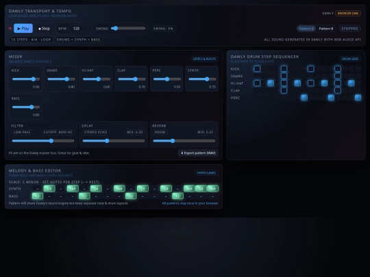Stop the loop with the Stop button
This screenshot has width=370, height=277.
(x=44, y=29)
